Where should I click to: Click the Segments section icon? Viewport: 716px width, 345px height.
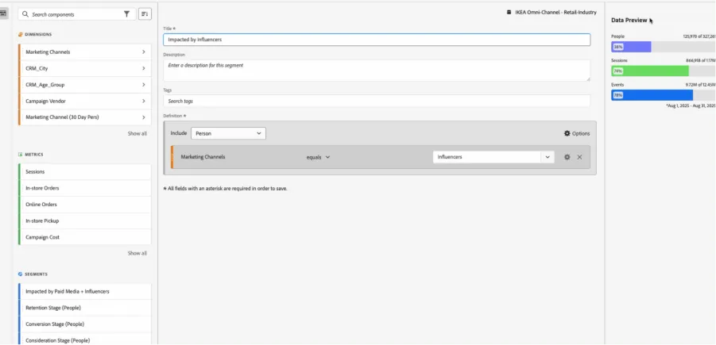coord(20,274)
